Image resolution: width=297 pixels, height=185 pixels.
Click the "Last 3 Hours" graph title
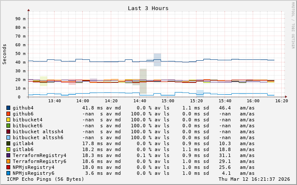(148, 8)
